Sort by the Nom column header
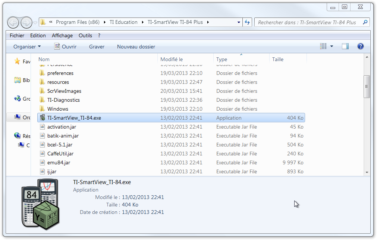This screenshot has height=240, width=377. click(44, 59)
